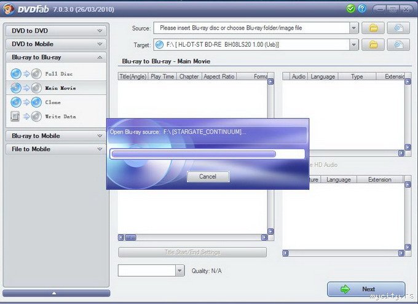
Task: Open the quality combo box near Quality: N/A
Action: [x=151, y=271]
